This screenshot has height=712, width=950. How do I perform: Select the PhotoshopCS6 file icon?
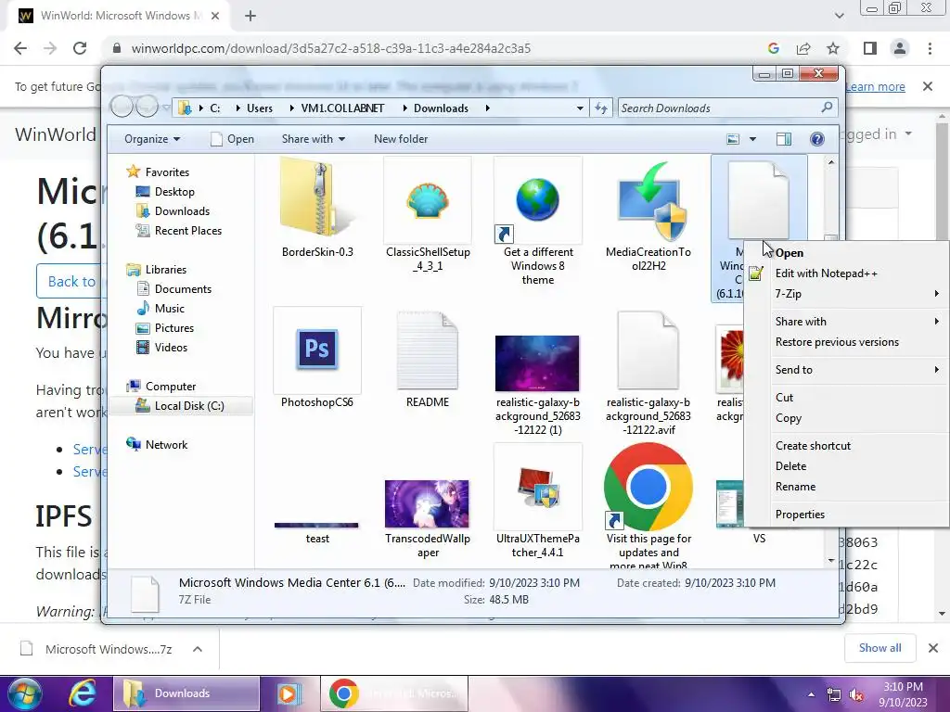(317, 350)
